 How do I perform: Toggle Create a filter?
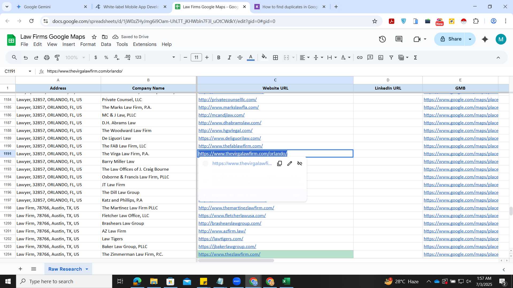391,57
